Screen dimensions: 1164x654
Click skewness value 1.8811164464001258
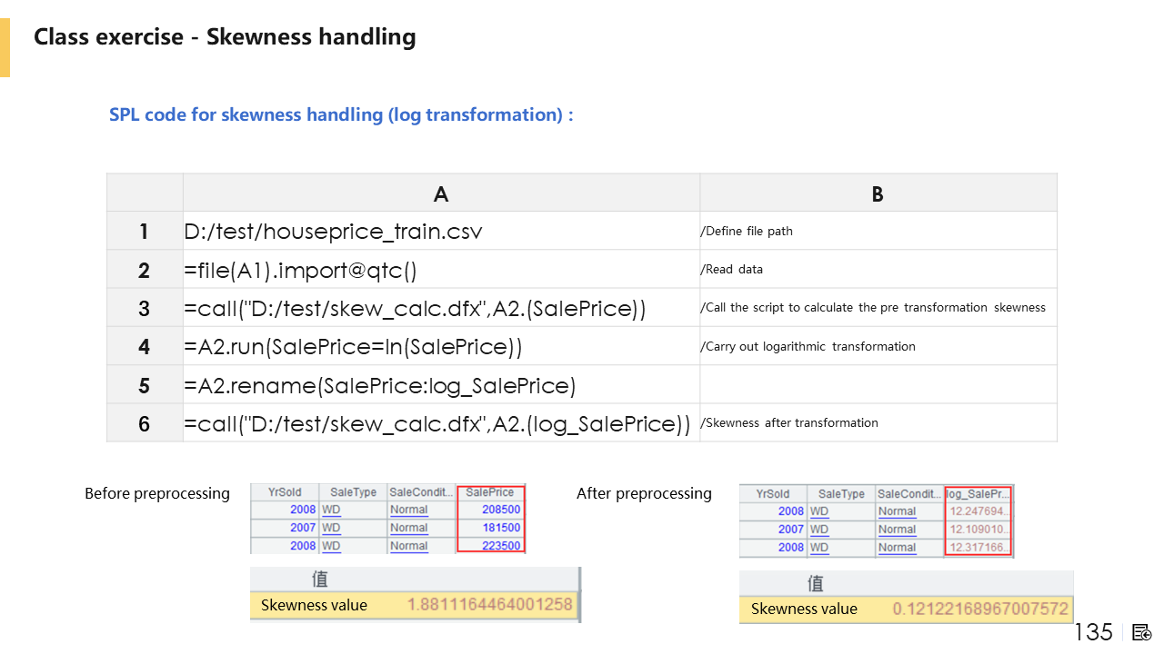tap(489, 605)
